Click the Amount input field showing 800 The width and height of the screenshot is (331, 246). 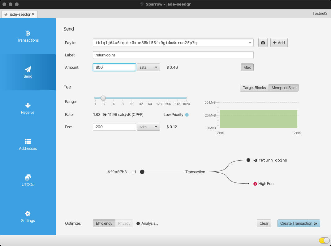coord(114,67)
